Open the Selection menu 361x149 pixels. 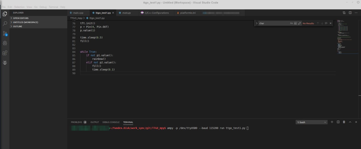click(19, 7)
